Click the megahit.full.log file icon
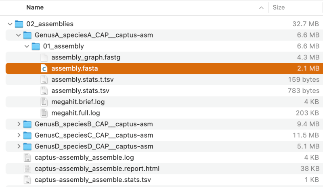 (44, 113)
